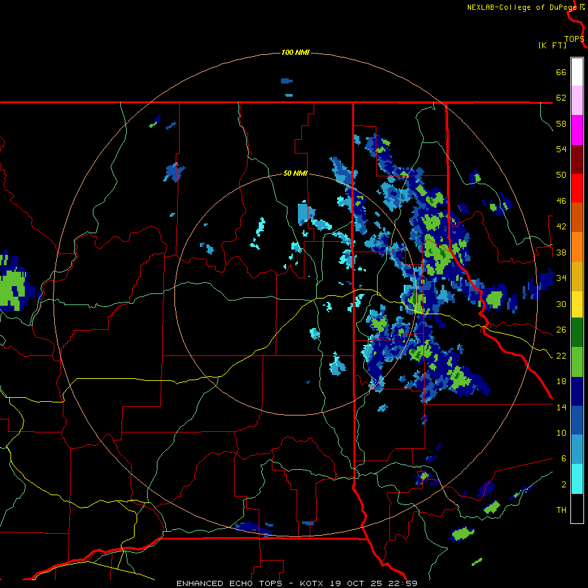Click the bright red legend swatch
The width and height of the screenshot is (588, 588).
[577, 188]
